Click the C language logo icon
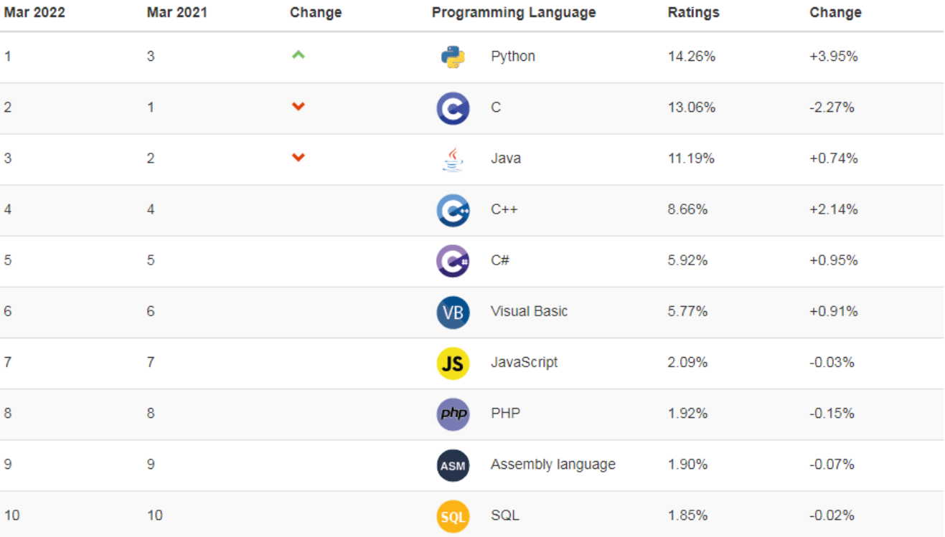 point(453,108)
